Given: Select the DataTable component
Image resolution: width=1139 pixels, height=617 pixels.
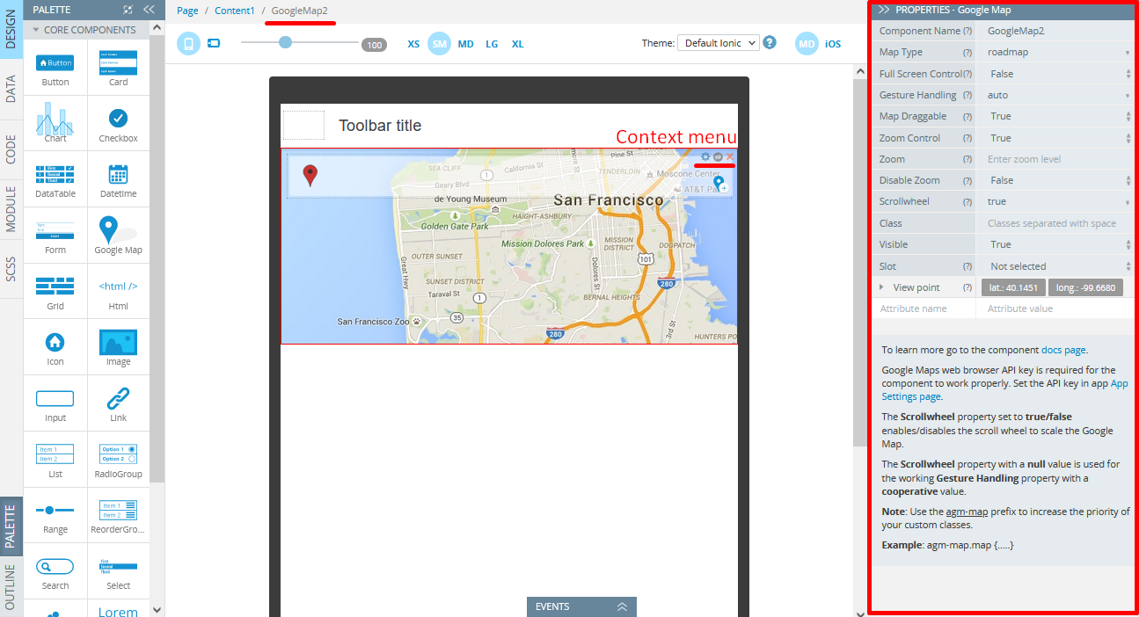Looking at the screenshot, I should click(55, 179).
